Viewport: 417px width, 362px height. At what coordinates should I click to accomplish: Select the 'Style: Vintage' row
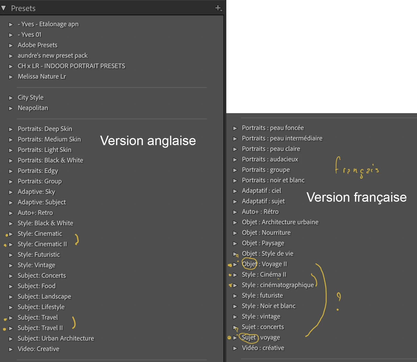(37, 265)
